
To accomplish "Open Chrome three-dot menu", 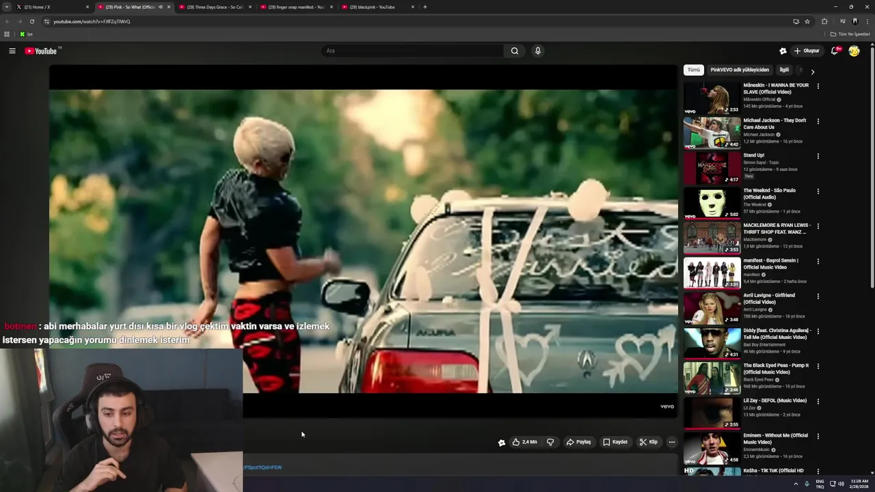I will 867,21.
